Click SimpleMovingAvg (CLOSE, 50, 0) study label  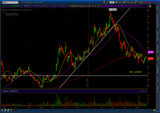click(x=116, y=6)
